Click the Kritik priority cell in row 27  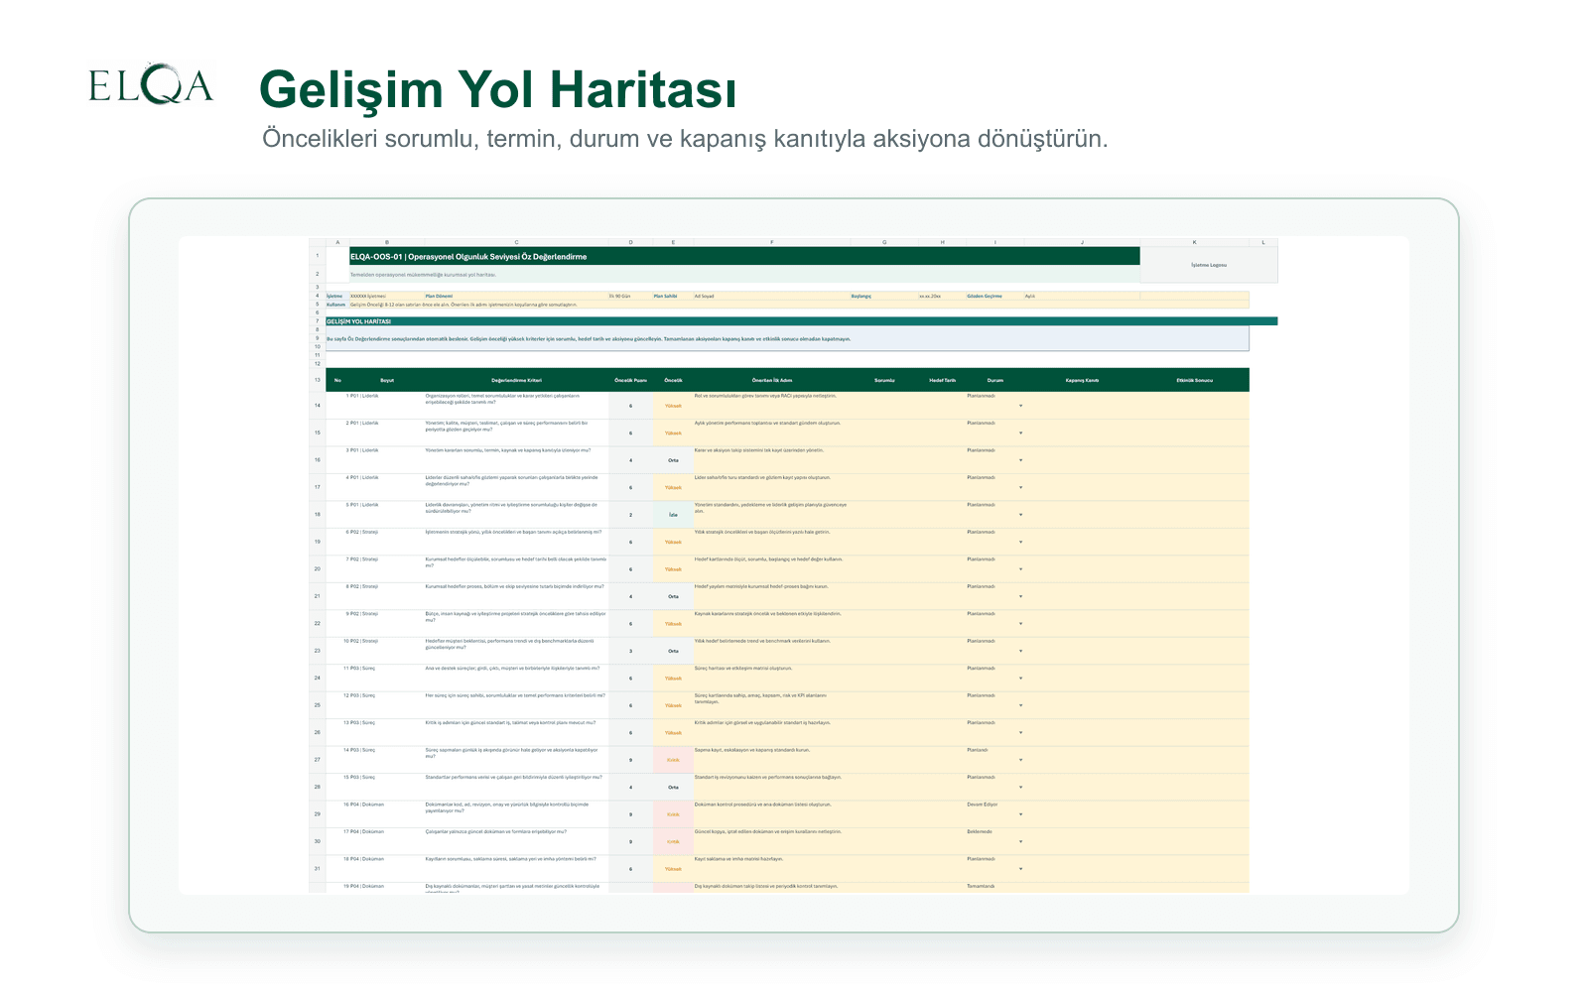(x=673, y=760)
